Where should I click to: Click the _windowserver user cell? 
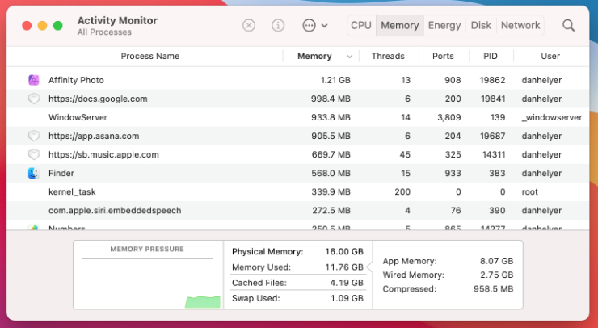(551, 117)
